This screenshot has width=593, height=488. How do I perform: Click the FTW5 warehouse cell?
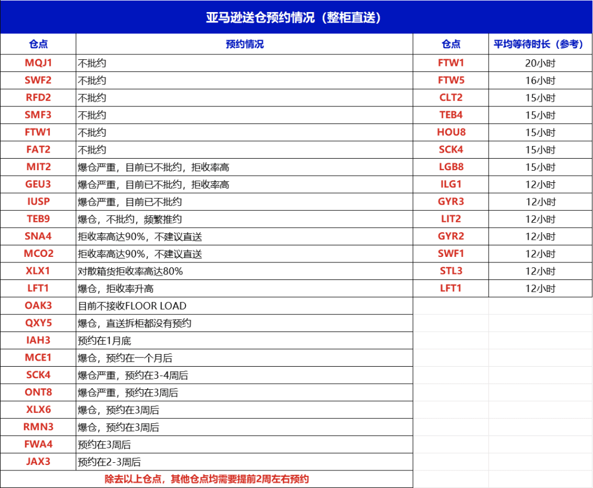[x=451, y=80]
